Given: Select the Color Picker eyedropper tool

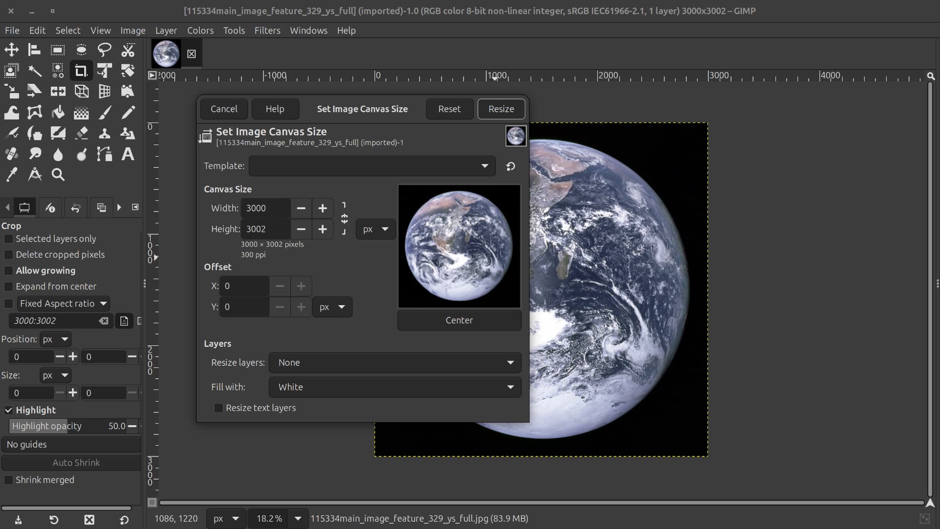Looking at the screenshot, I should coord(11,175).
